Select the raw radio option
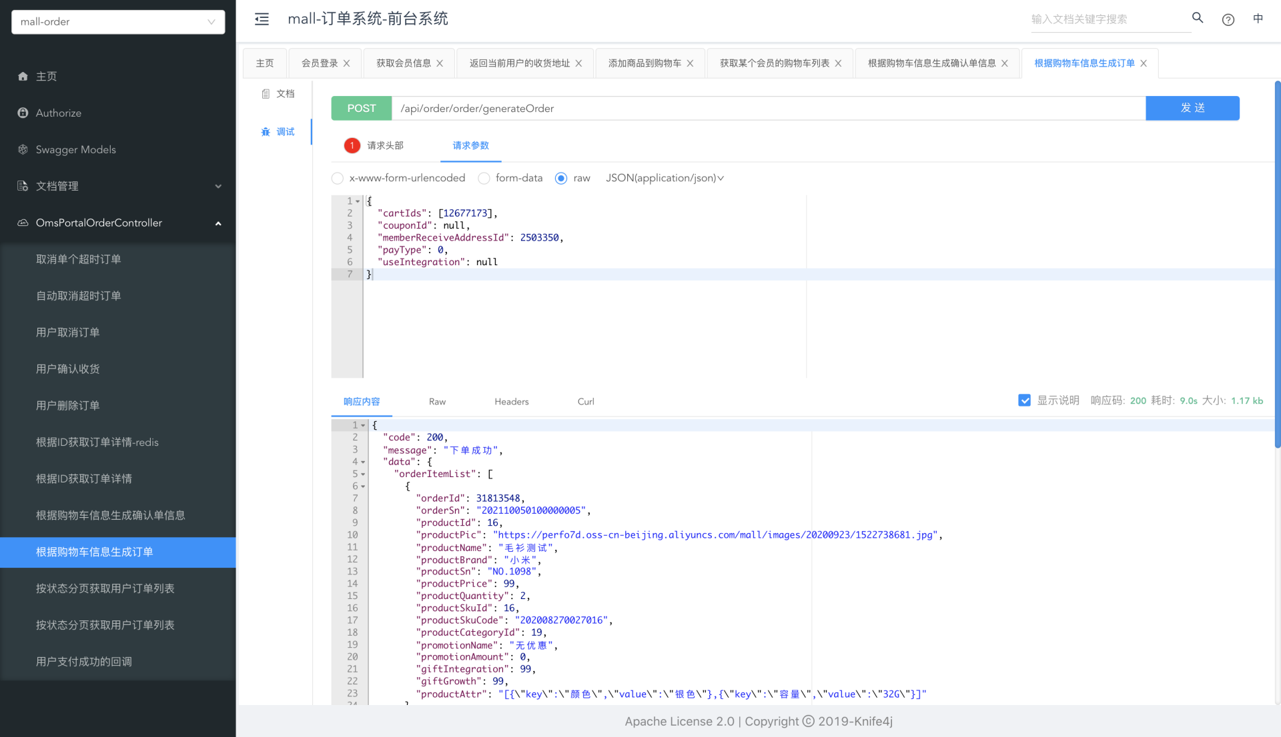The width and height of the screenshot is (1281, 737). point(561,179)
